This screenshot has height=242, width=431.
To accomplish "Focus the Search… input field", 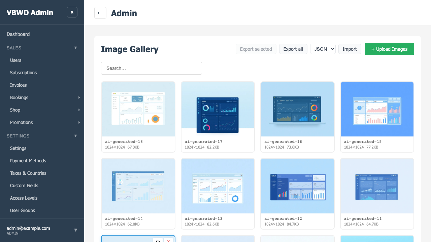I will click(x=152, y=68).
